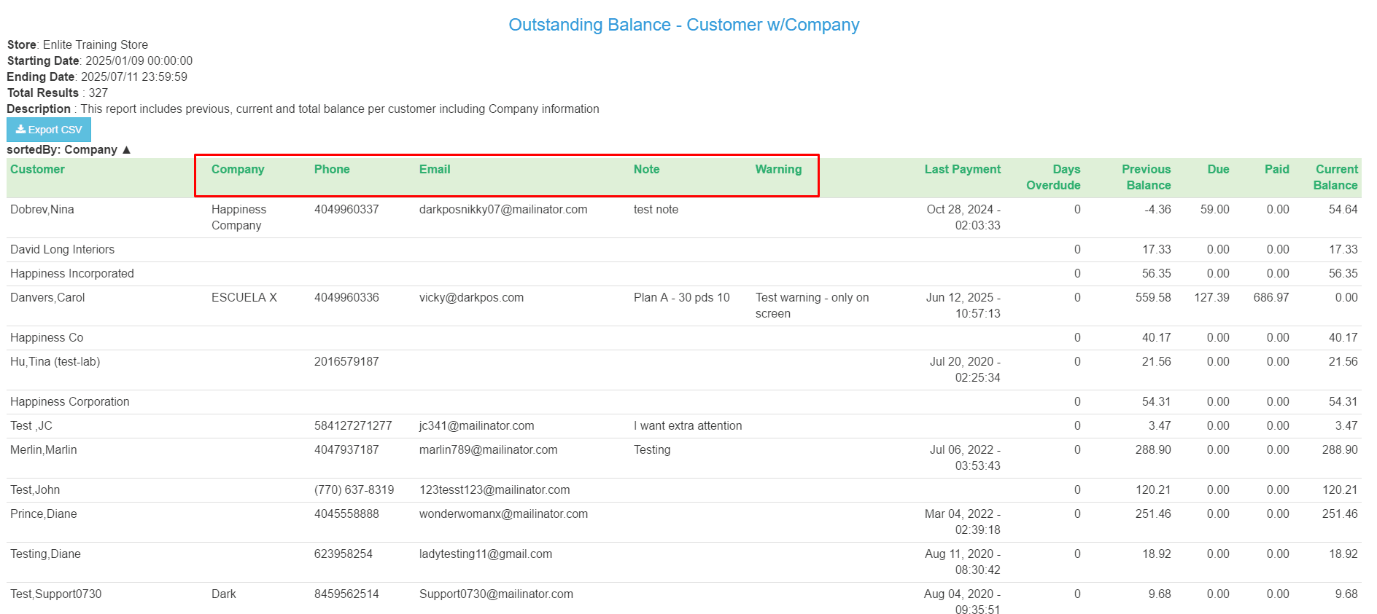Click phone number (770) 637-8319

pyautogui.click(x=354, y=489)
